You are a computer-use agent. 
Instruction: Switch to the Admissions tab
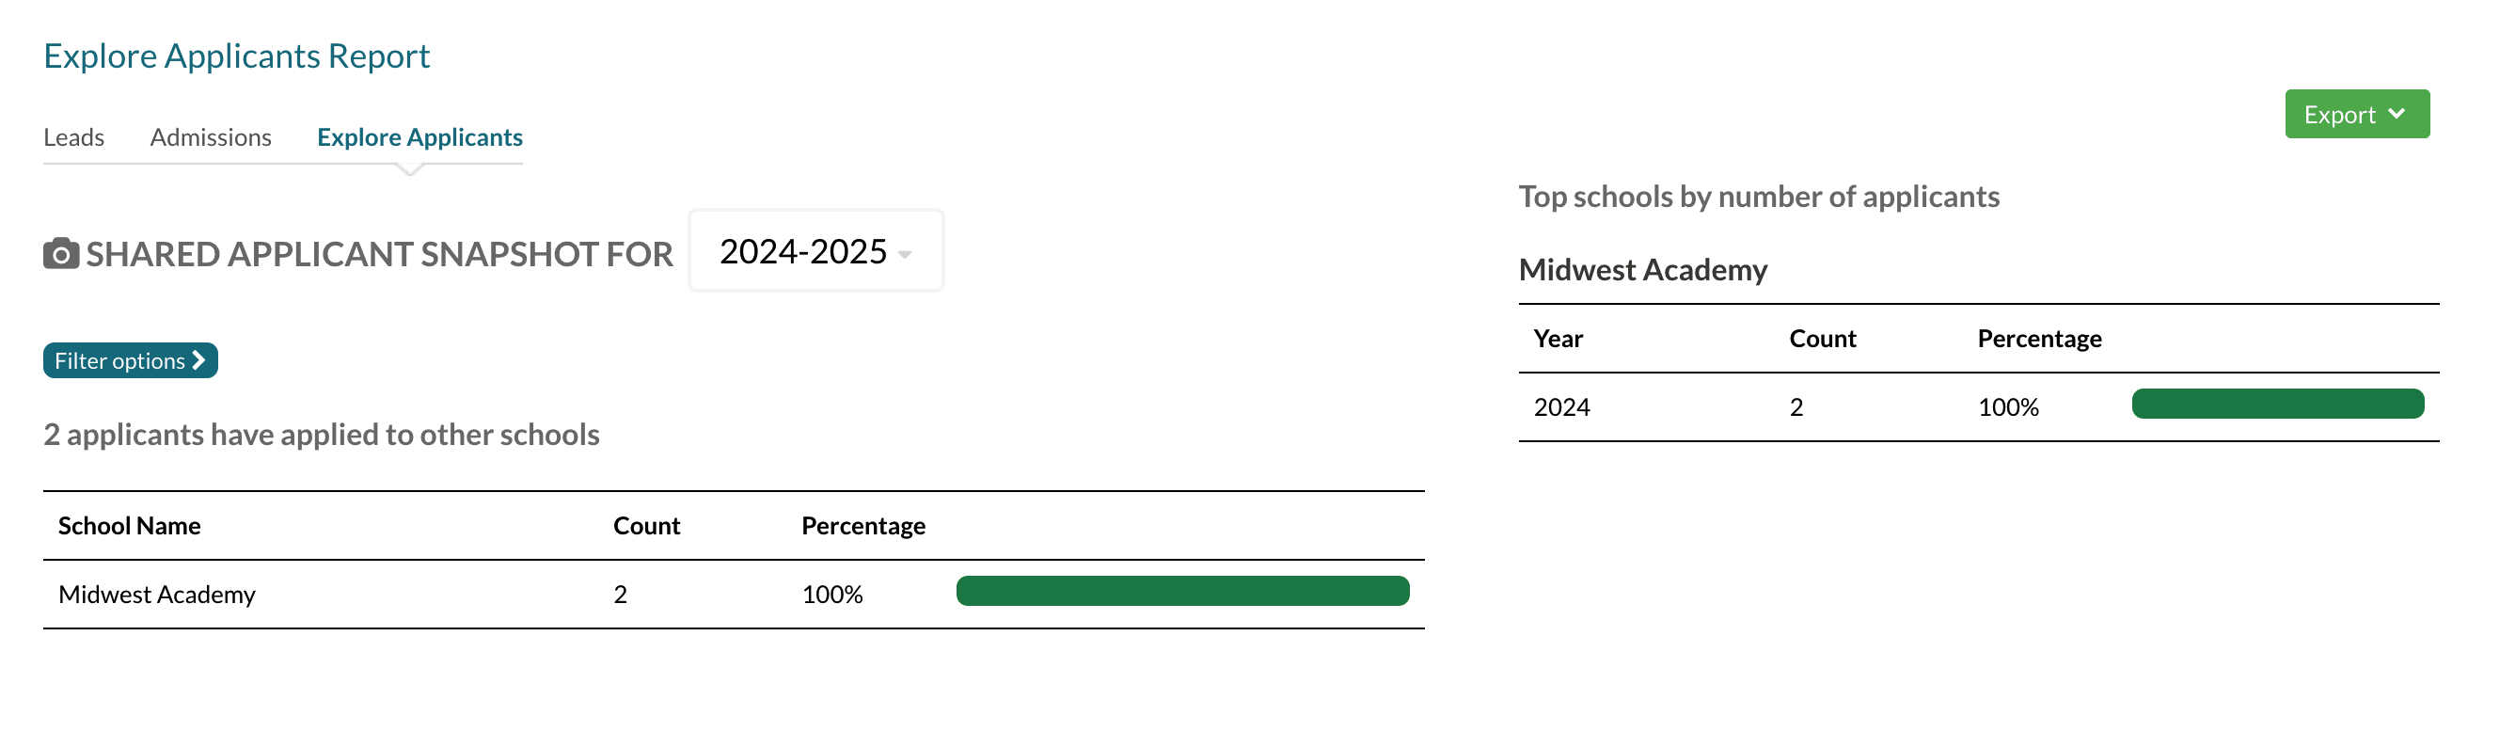(211, 137)
